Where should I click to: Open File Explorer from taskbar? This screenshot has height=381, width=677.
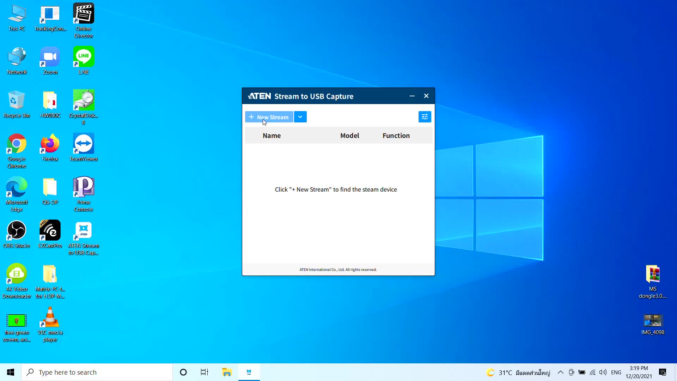point(227,372)
